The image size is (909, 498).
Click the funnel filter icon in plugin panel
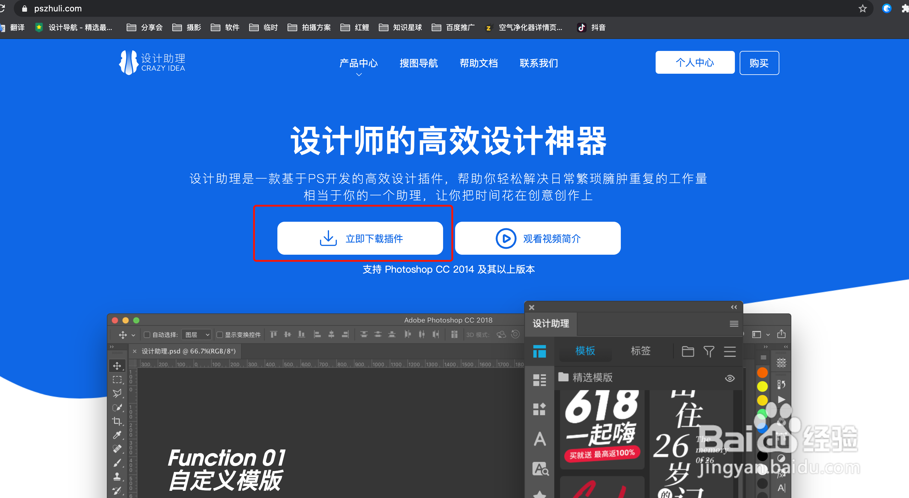708,351
